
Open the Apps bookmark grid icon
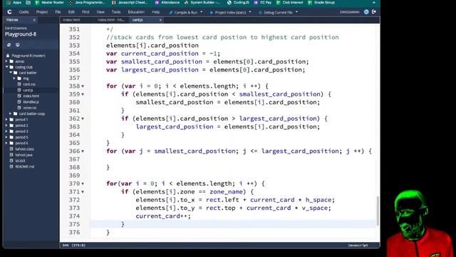coord(9,2)
